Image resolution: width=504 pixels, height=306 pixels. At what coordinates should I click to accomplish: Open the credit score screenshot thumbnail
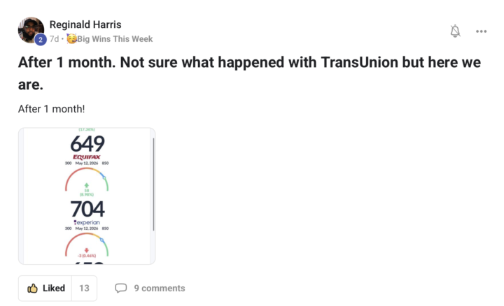(87, 196)
